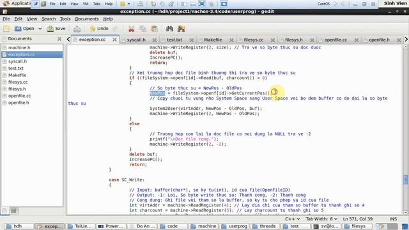This screenshot has width=409, height=230.
Task: Select syscall.h in Documents panel
Action: [32, 61]
